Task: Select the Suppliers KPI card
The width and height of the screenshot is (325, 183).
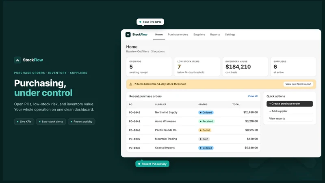Action: pyautogui.click(x=293, y=67)
